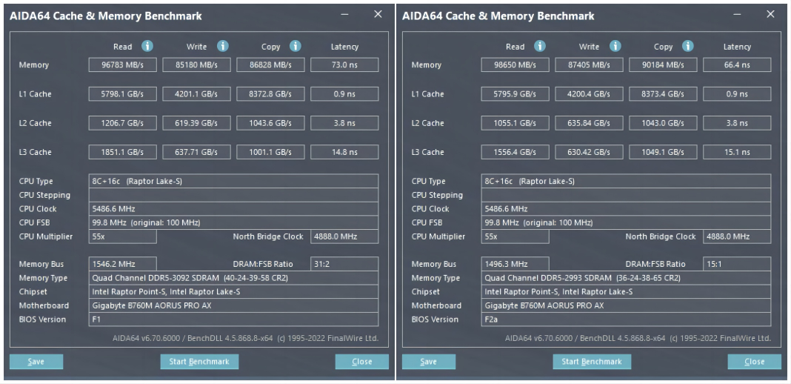Select L2 Cache Copy value 1043.0 GB/s
The image size is (791, 384).
(x=663, y=123)
